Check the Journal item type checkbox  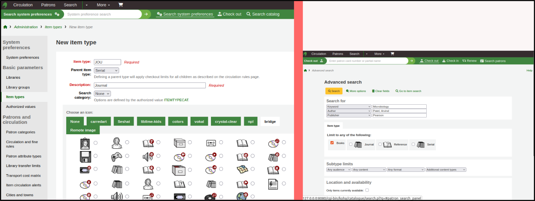point(351,145)
